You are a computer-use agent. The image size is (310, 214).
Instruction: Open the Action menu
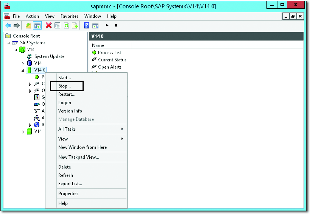coord(32,16)
